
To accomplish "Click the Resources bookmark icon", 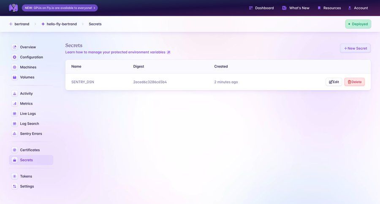I will (x=319, y=8).
